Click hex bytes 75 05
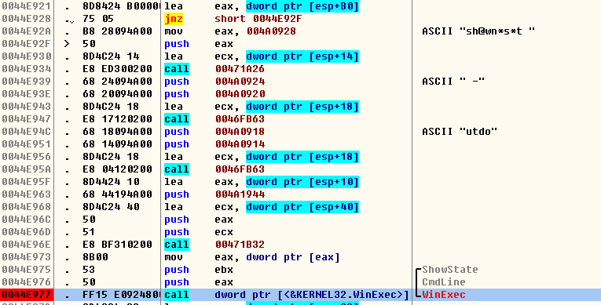 [x=98, y=19]
